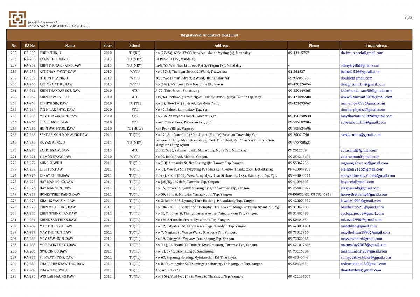
Task: Select the 'Batch' column header
Action: click(x=108, y=46)
